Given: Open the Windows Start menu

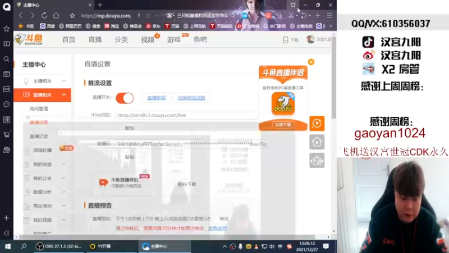Looking at the screenshot, I should pos(8,246).
